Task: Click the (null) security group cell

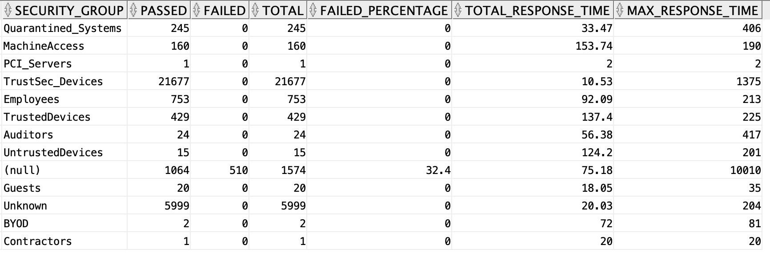Action: (64, 170)
